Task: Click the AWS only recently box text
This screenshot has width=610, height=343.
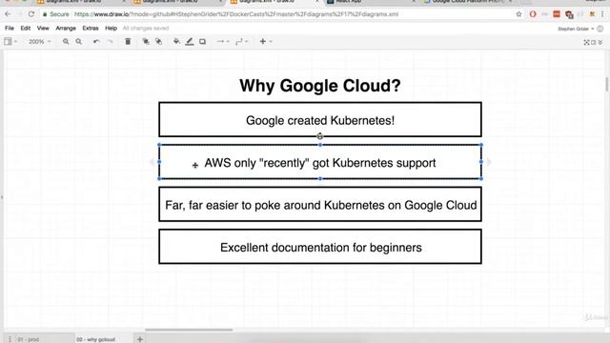Action: [320, 163]
